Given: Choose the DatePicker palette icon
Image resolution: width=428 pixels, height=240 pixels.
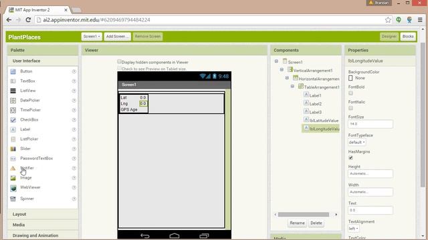Looking at the screenshot, I should click(13, 101).
